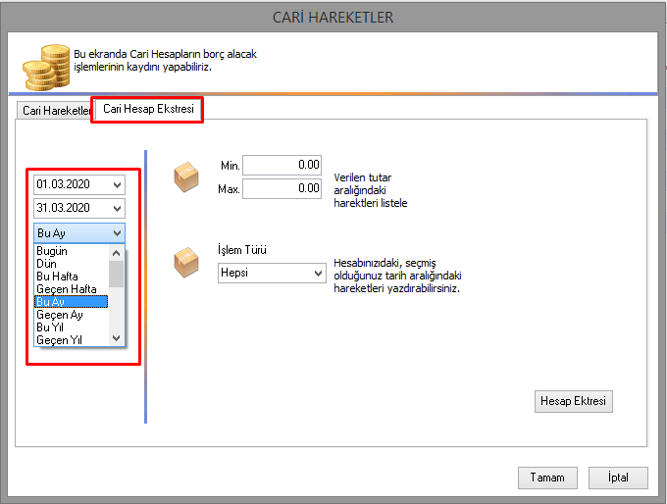Click the gold coins icon

44,66
